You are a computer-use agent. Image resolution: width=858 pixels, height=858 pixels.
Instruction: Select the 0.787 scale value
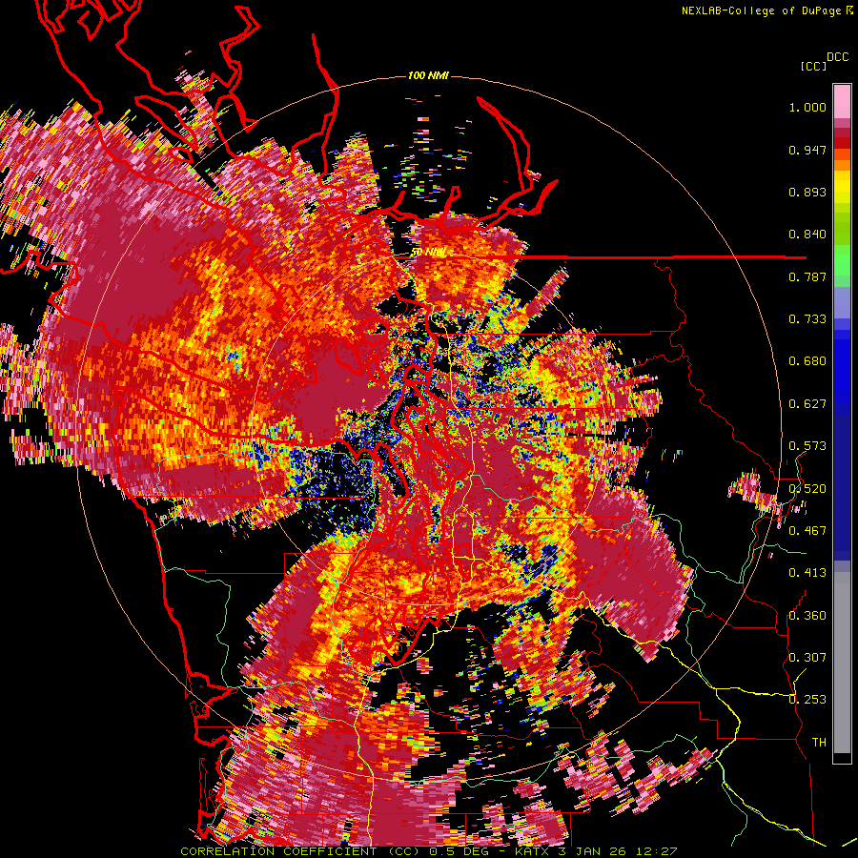(807, 276)
